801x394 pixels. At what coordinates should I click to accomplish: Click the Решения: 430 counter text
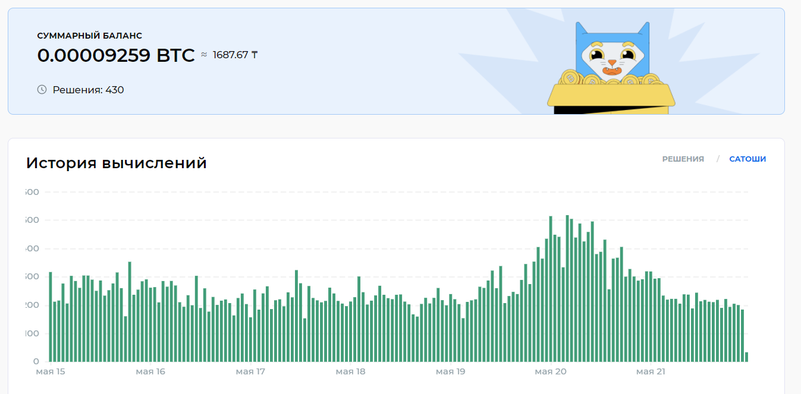pyautogui.click(x=88, y=90)
